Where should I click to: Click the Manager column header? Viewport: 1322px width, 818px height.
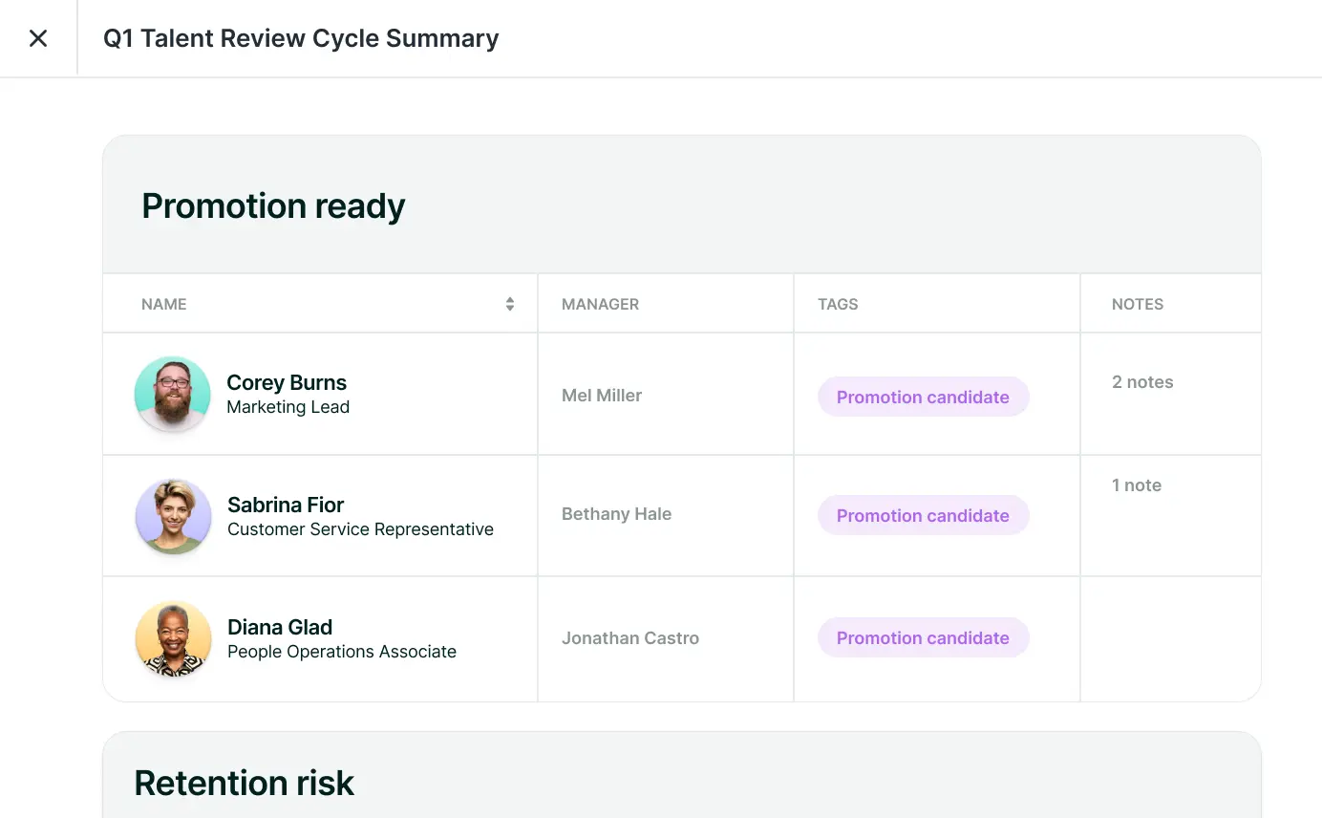[x=600, y=304]
